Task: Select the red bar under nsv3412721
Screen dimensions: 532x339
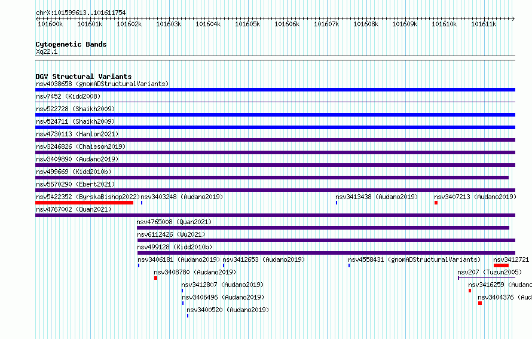Action: pyautogui.click(x=501, y=265)
